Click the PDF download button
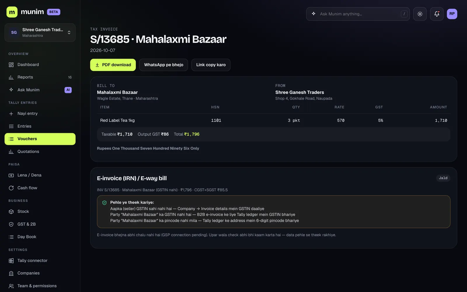467x292 pixels. pos(113,65)
